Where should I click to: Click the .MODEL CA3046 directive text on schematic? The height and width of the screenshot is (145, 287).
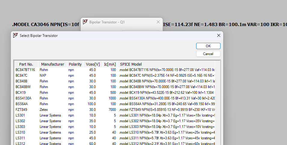[45, 24]
